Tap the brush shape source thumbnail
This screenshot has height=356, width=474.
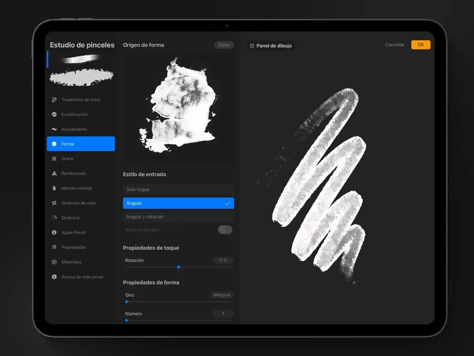click(178, 106)
